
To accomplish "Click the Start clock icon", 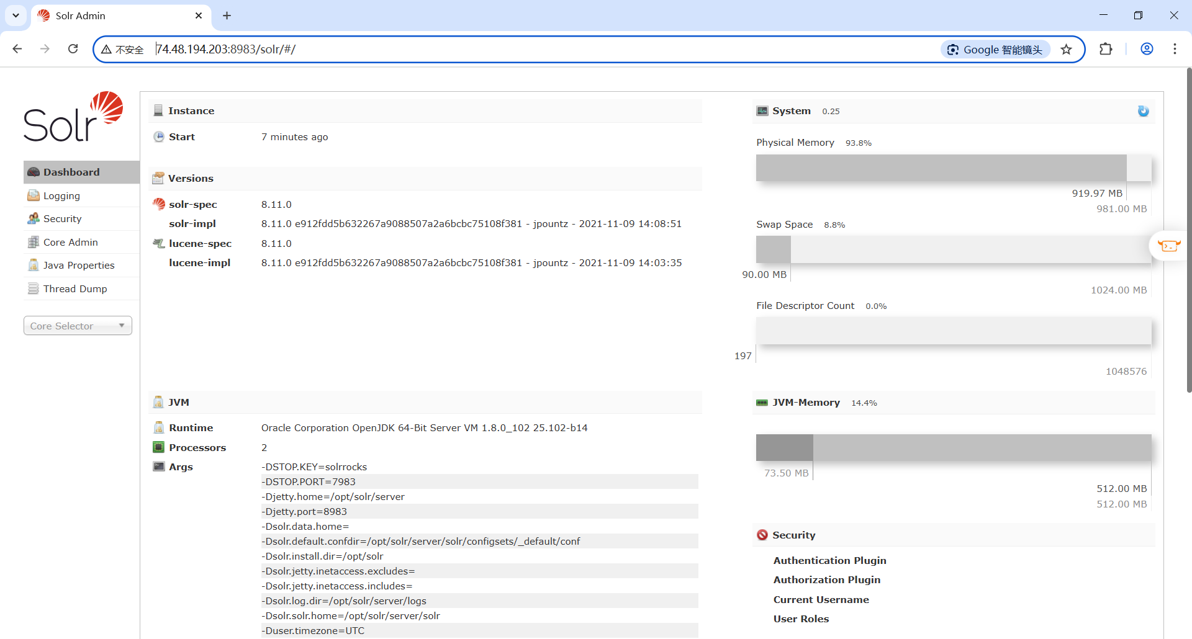I will [159, 137].
